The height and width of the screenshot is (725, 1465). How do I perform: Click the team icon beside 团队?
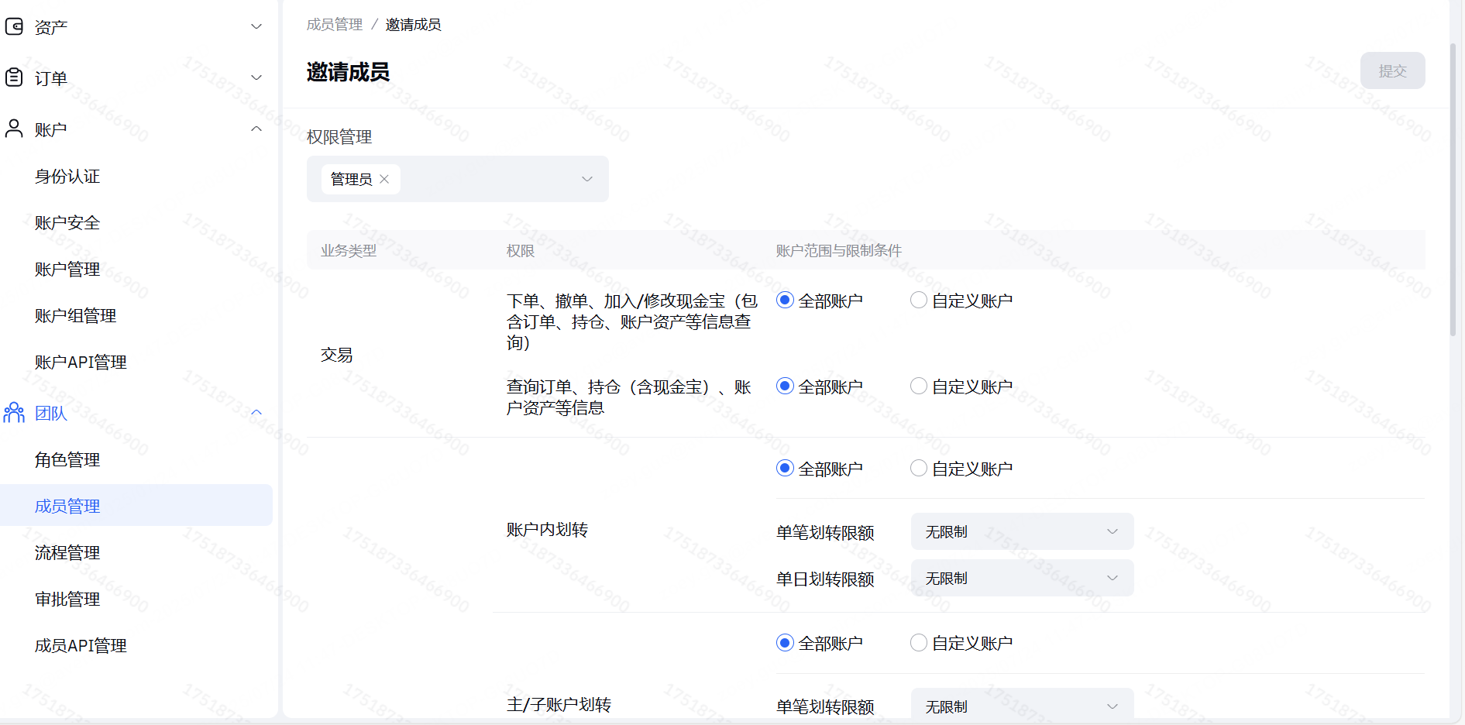pyautogui.click(x=14, y=412)
